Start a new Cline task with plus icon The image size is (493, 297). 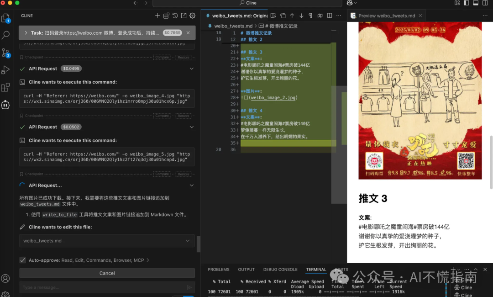click(x=157, y=16)
